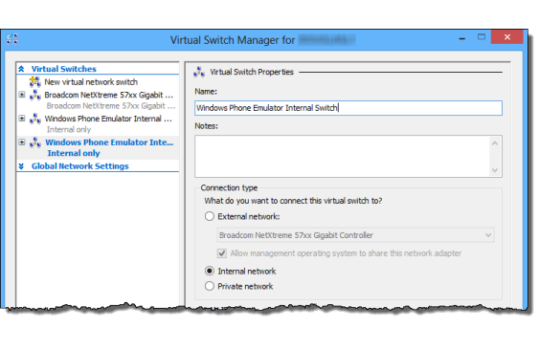Expand the Global Network Settings chevron

tap(21, 166)
